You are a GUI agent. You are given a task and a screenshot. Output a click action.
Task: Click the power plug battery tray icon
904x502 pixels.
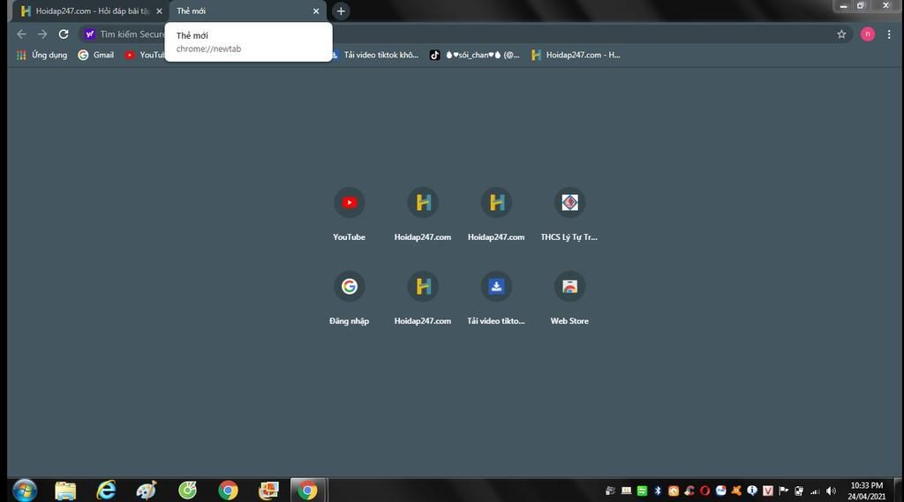[799, 491]
